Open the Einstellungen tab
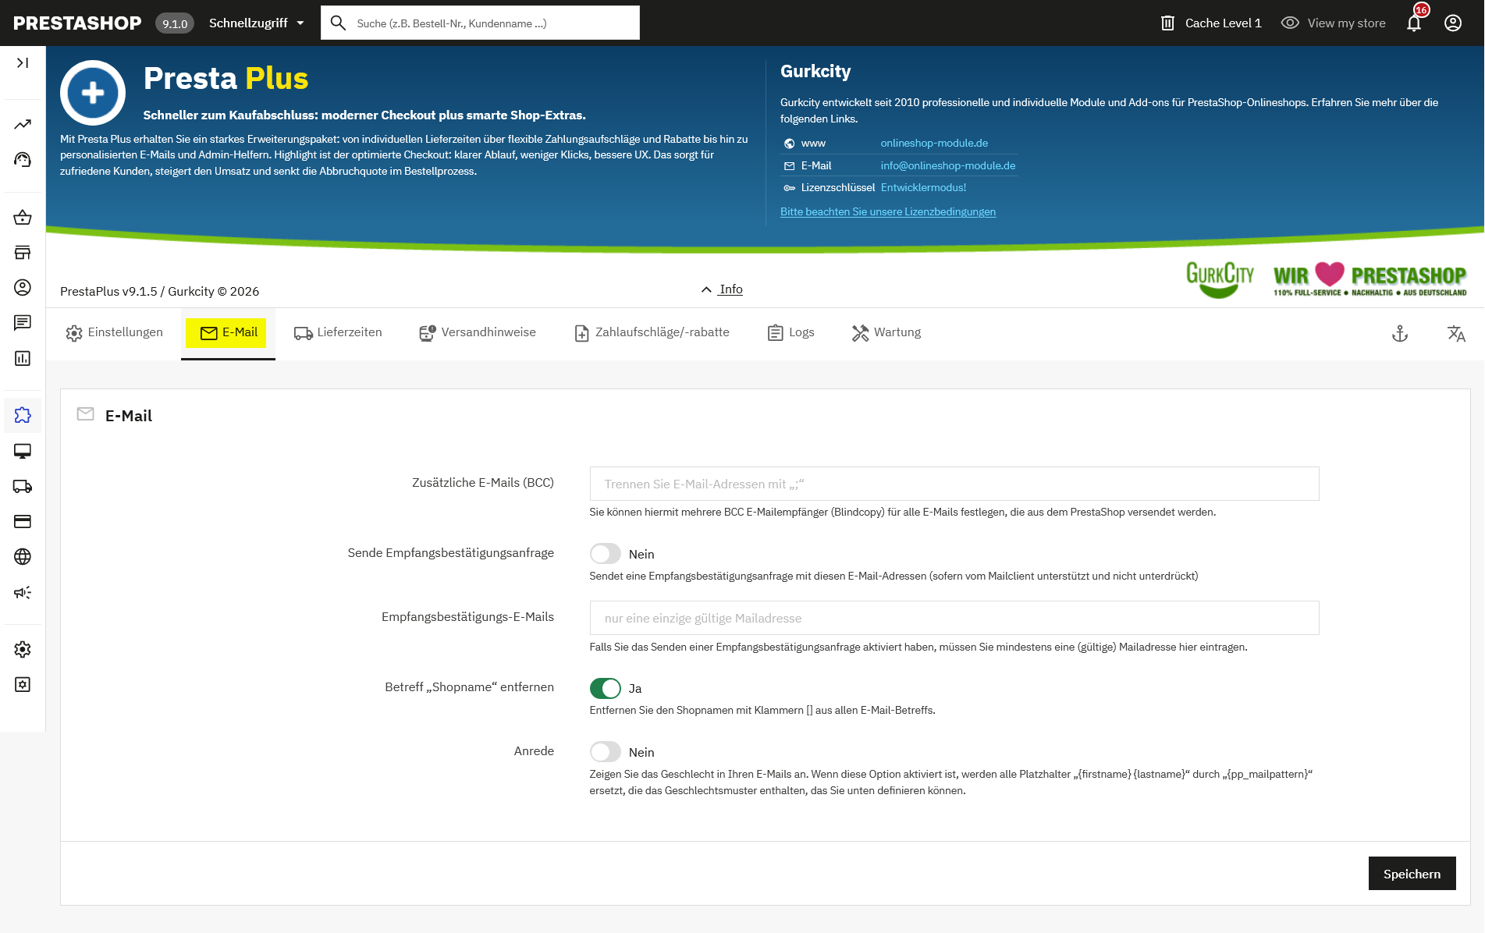The height and width of the screenshot is (933, 1485). click(x=115, y=332)
